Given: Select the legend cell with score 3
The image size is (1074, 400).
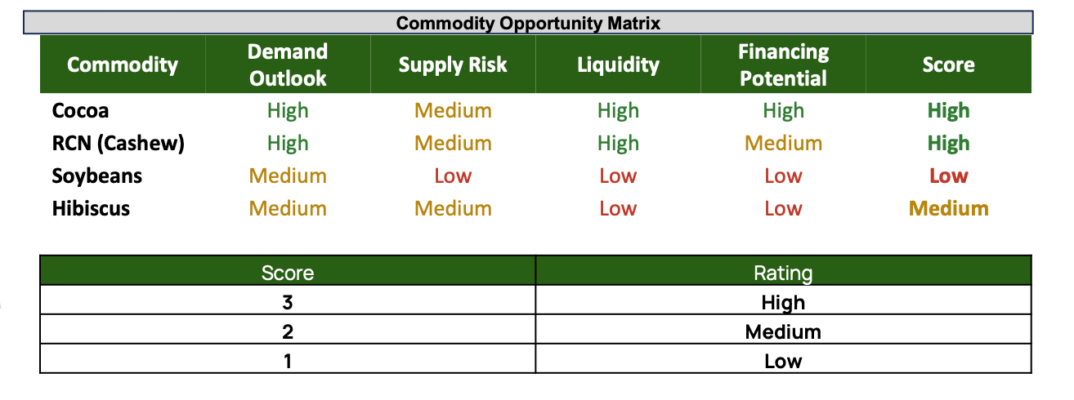Looking at the screenshot, I should [288, 302].
